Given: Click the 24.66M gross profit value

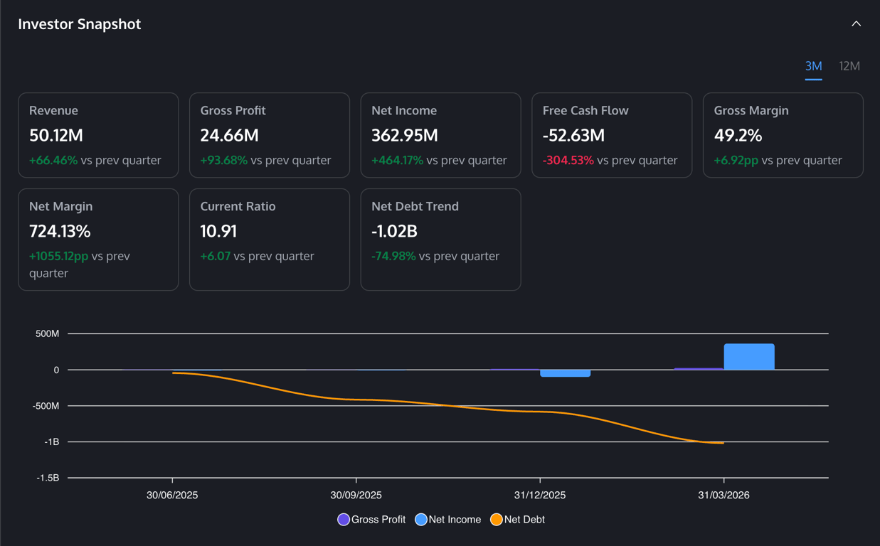Looking at the screenshot, I should 229,135.
